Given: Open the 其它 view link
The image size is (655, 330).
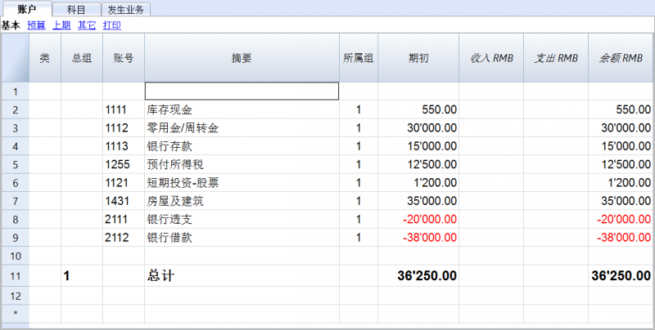Looking at the screenshot, I should [x=87, y=25].
